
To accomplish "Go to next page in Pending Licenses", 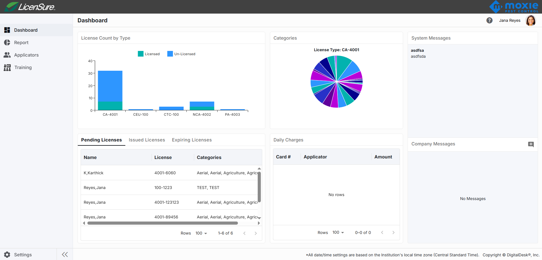I will pyautogui.click(x=256, y=233).
